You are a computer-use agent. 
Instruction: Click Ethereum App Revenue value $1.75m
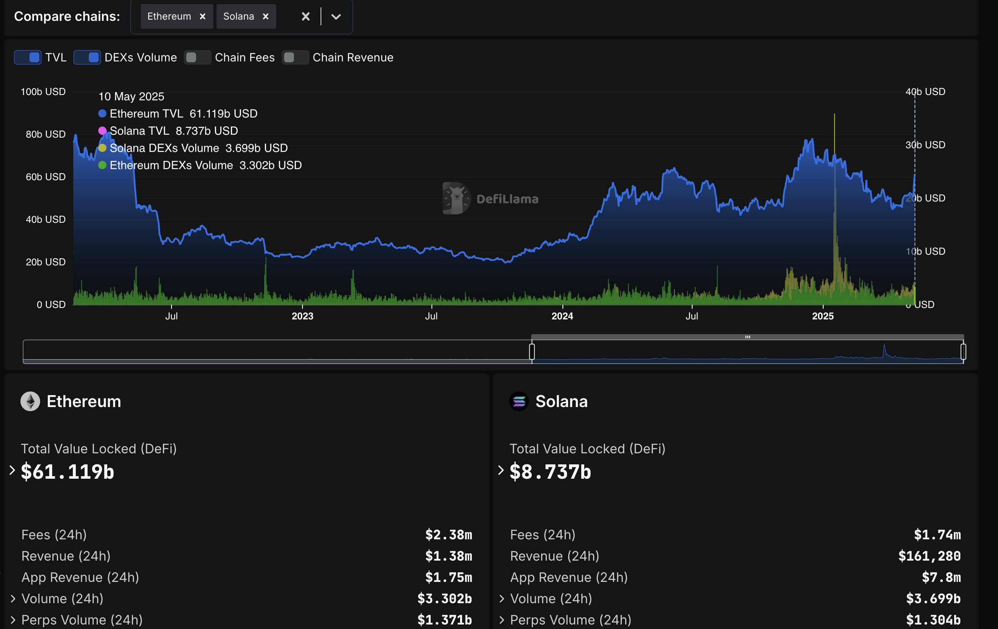click(x=449, y=577)
